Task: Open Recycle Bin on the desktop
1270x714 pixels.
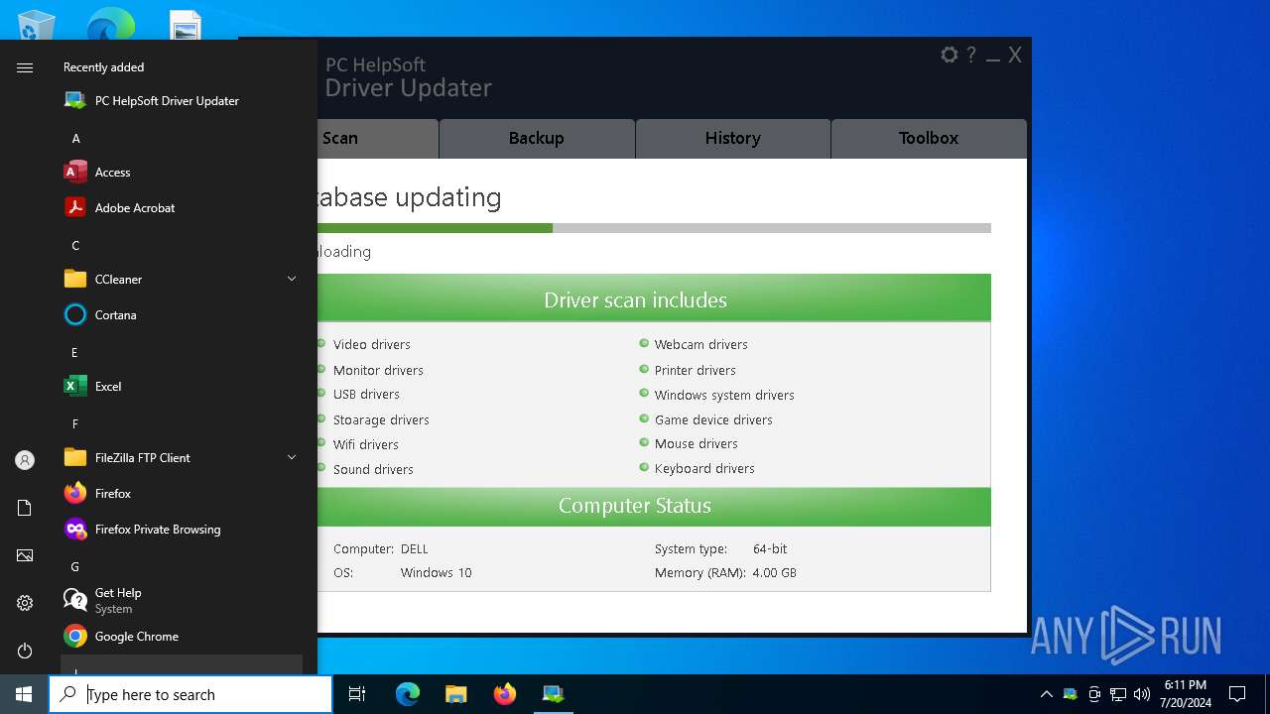Action: (x=37, y=26)
